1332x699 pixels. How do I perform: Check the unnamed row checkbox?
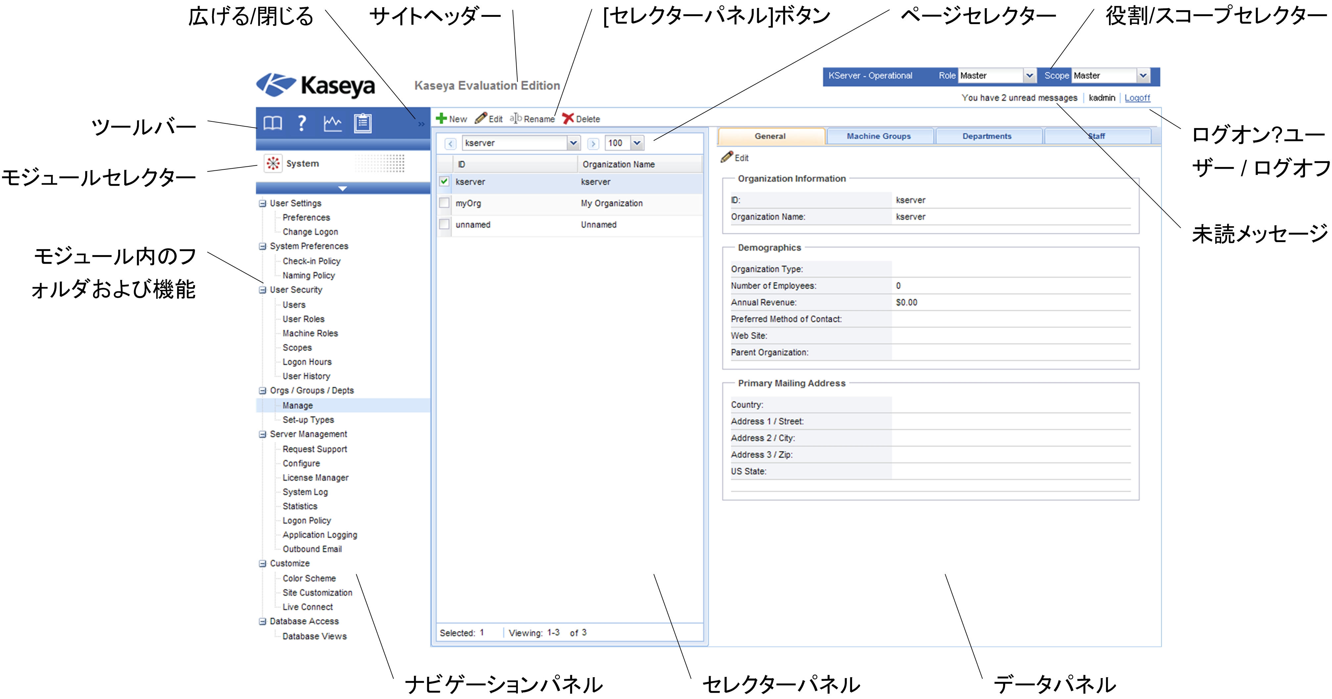click(x=444, y=224)
